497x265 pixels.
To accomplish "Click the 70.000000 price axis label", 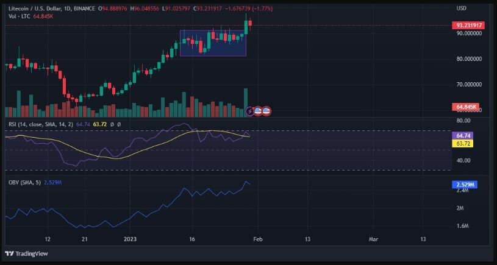I will 470,85.
